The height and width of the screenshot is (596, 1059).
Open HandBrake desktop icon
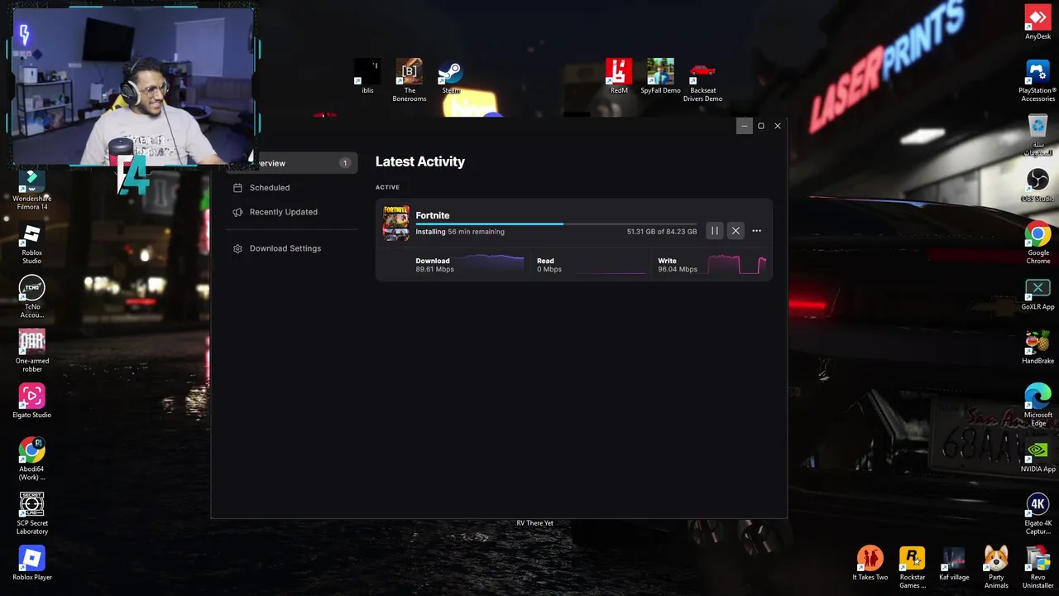pyautogui.click(x=1037, y=348)
